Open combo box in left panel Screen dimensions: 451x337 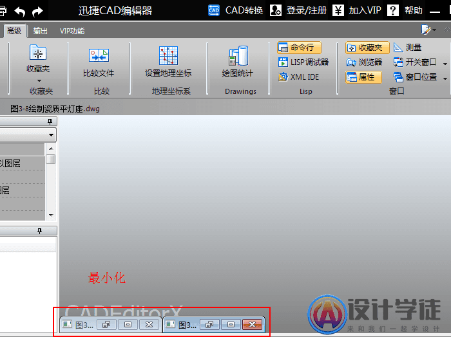[x=28, y=134]
